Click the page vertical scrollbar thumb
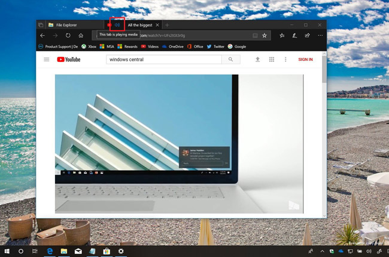Viewport: 389px width, 257px height. [324, 70]
